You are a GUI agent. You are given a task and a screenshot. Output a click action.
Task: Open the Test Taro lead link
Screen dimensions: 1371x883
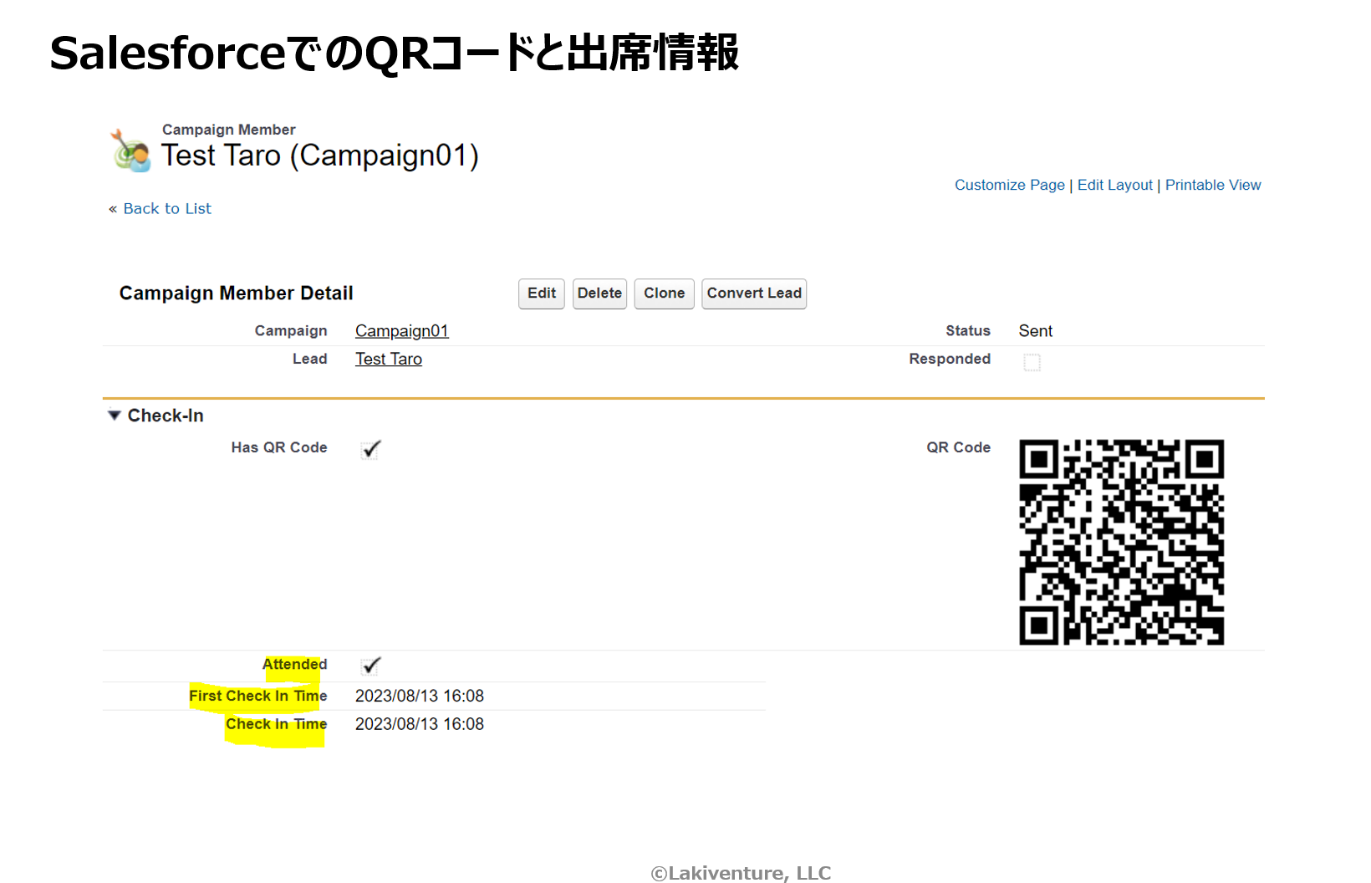pyautogui.click(x=389, y=359)
